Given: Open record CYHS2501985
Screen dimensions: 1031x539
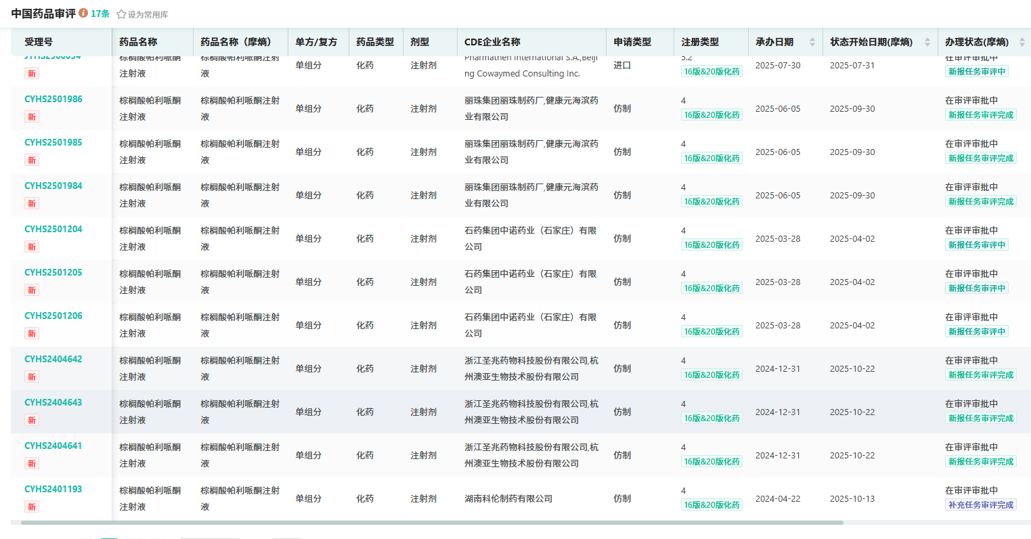Looking at the screenshot, I should click(x=53, y=143).
